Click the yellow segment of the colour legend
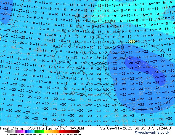 (x=45, y=131)
